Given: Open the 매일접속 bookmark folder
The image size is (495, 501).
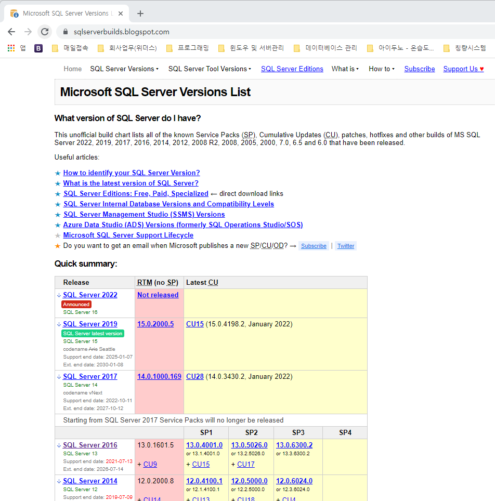Looking at the screenshot, I should pos(70,48).
